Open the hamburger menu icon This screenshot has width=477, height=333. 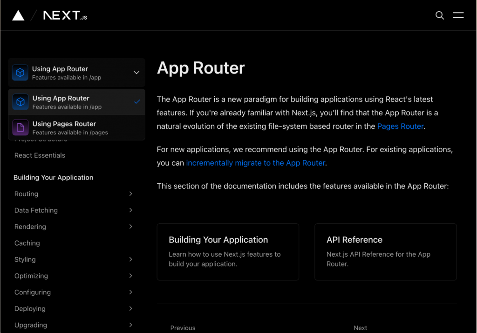click(x=458, y=15)
